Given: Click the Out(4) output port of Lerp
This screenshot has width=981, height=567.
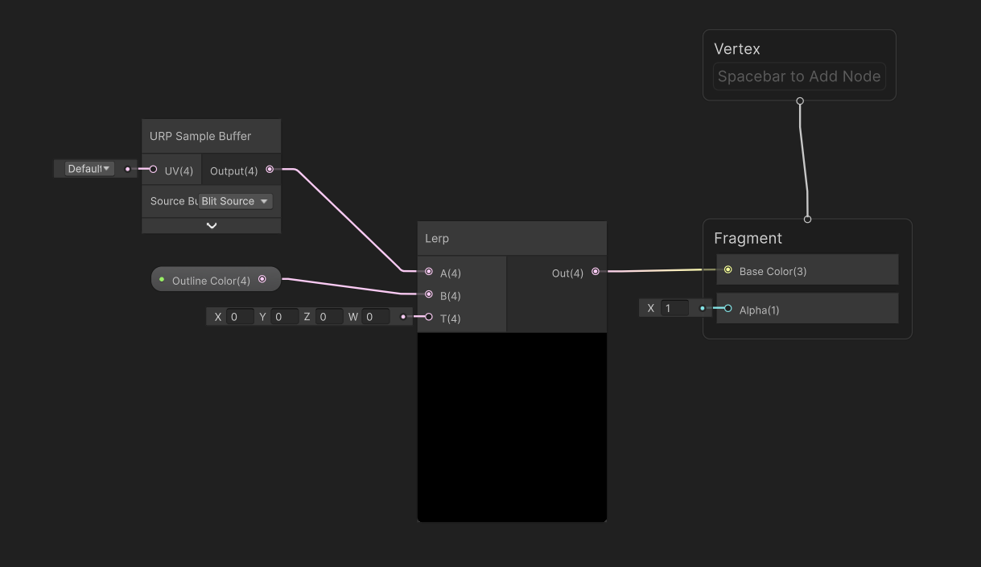Looking at the screenshot, I should [x=596, y=272].
